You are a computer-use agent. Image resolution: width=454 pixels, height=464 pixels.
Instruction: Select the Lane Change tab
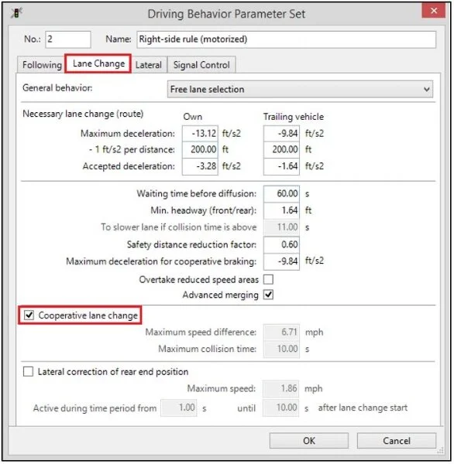coord(98,63)
